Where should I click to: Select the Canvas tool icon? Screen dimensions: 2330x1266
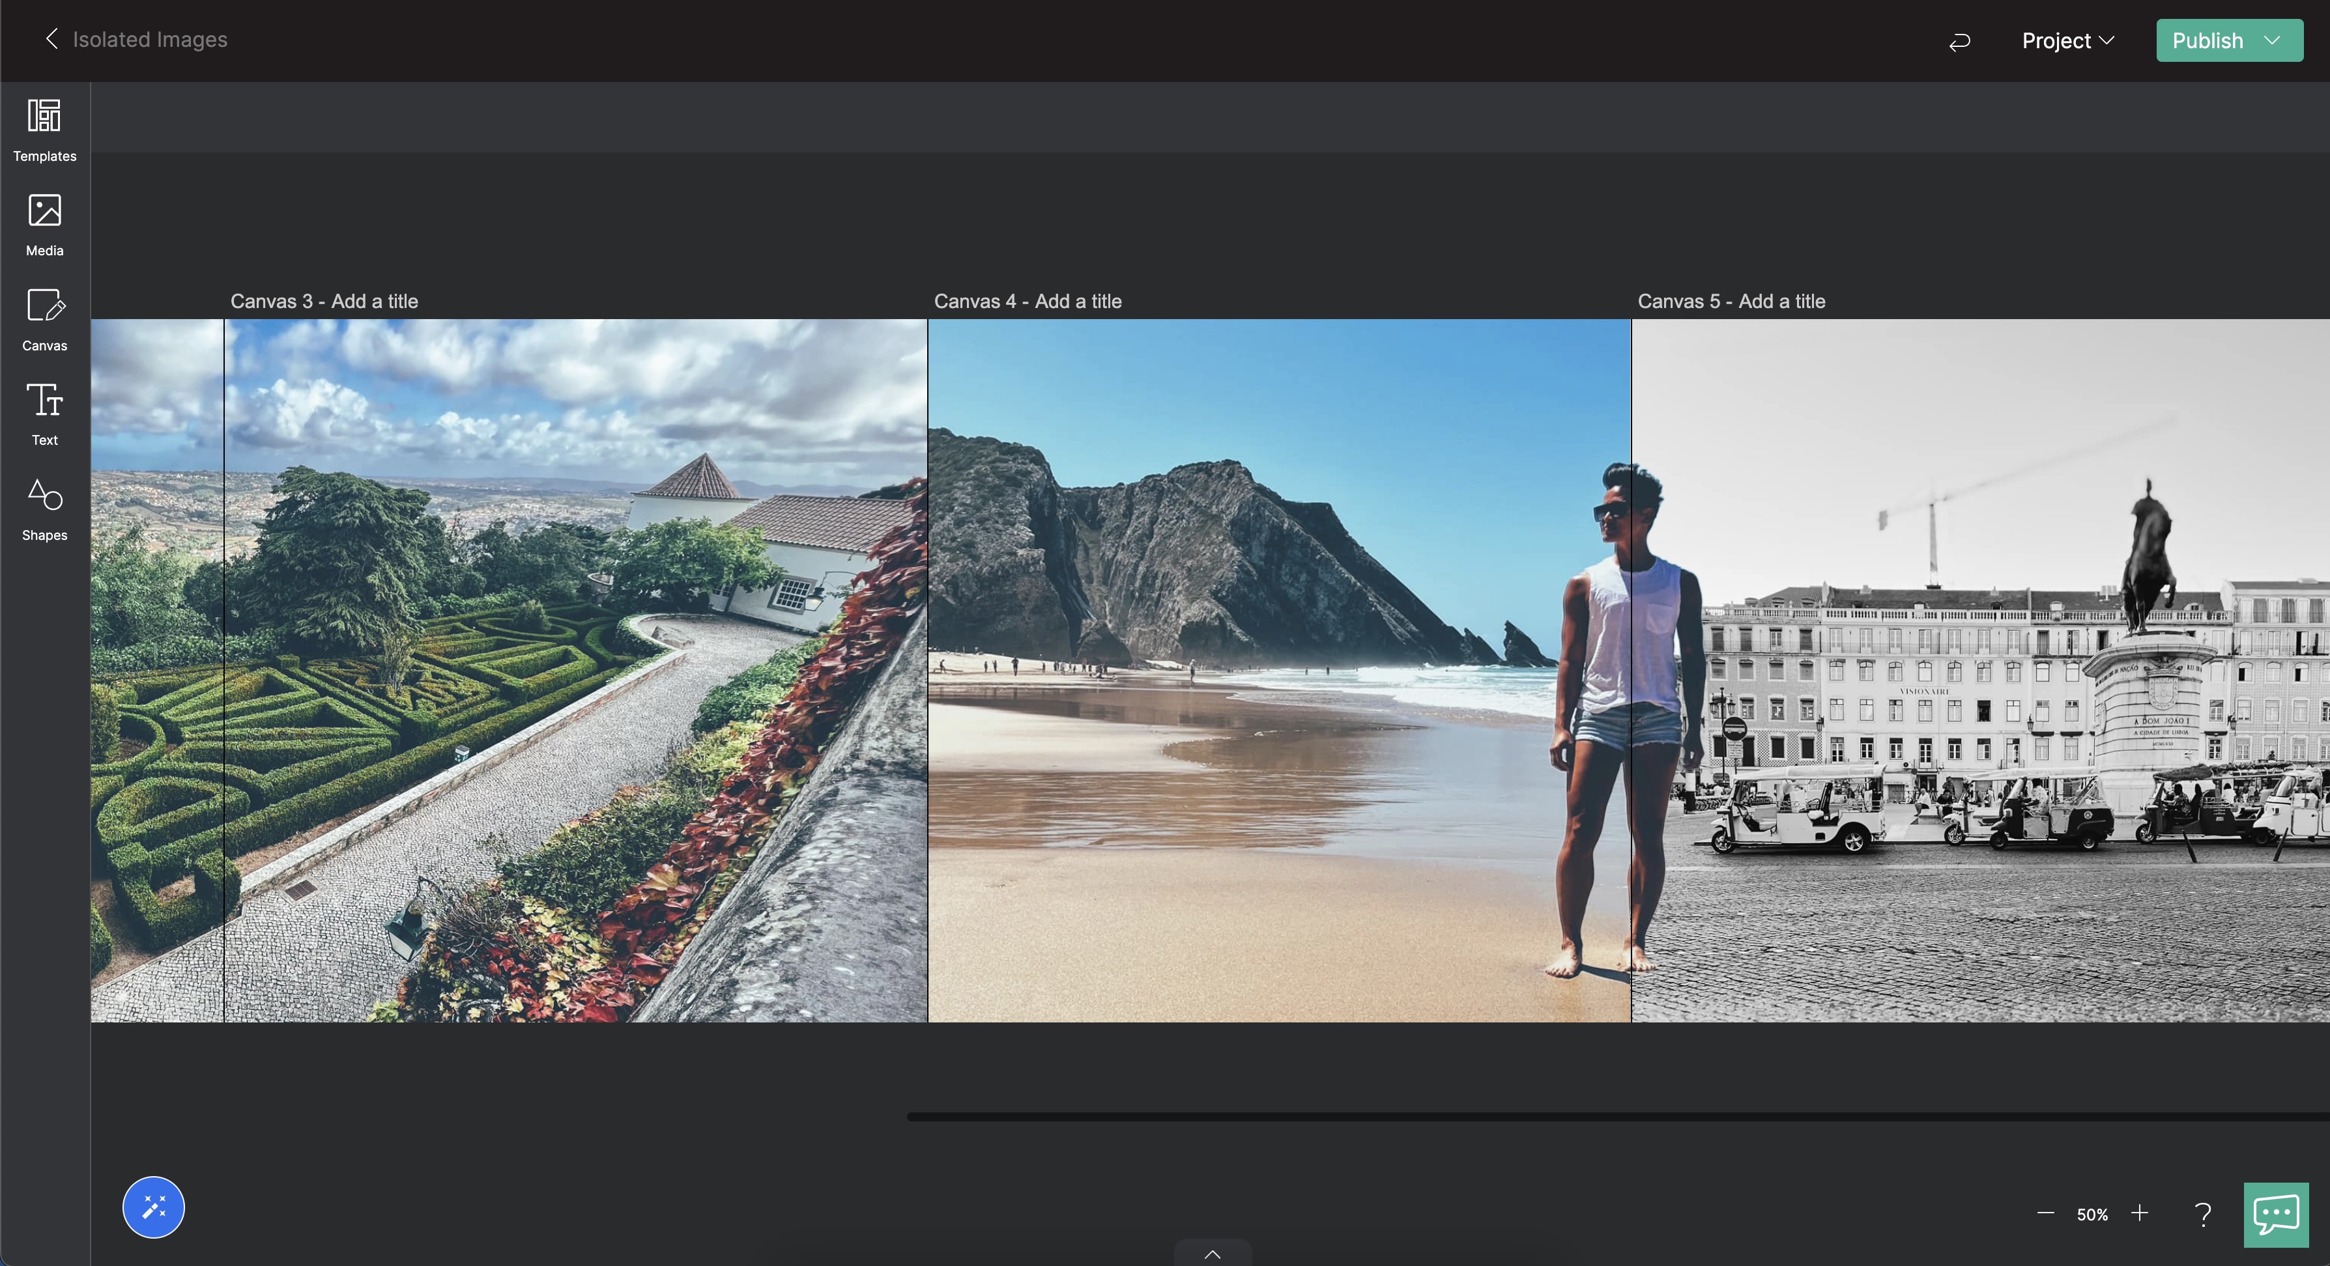(x=44, y=305)
